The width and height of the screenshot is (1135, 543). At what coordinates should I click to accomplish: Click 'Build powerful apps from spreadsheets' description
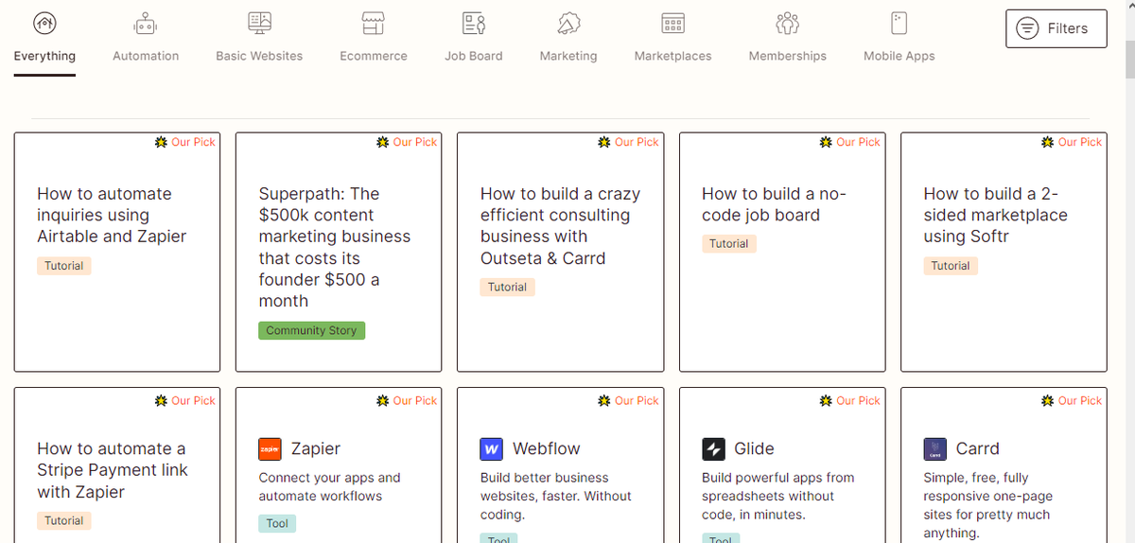777,496
